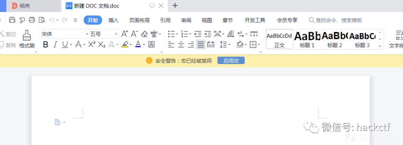This screenshot has height=145, width=403.
Task: Click the Clear Formatting eraser icon
Action: click(x=144, y=34)
